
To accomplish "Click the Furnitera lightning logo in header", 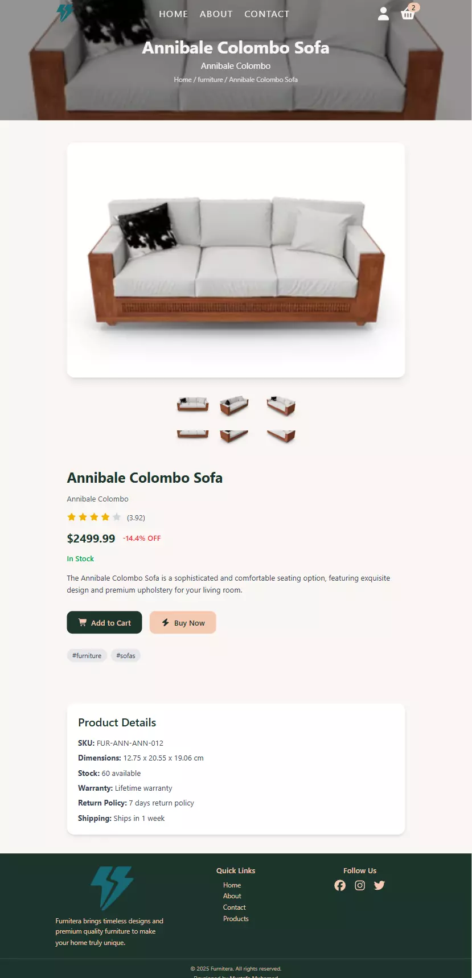I will (65, 13).
